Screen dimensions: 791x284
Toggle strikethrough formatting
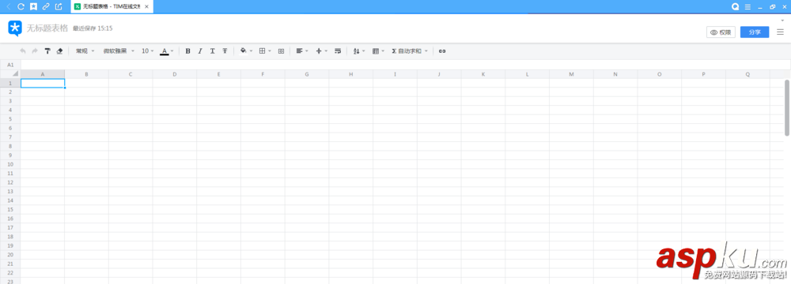click(x=225, y=50)
